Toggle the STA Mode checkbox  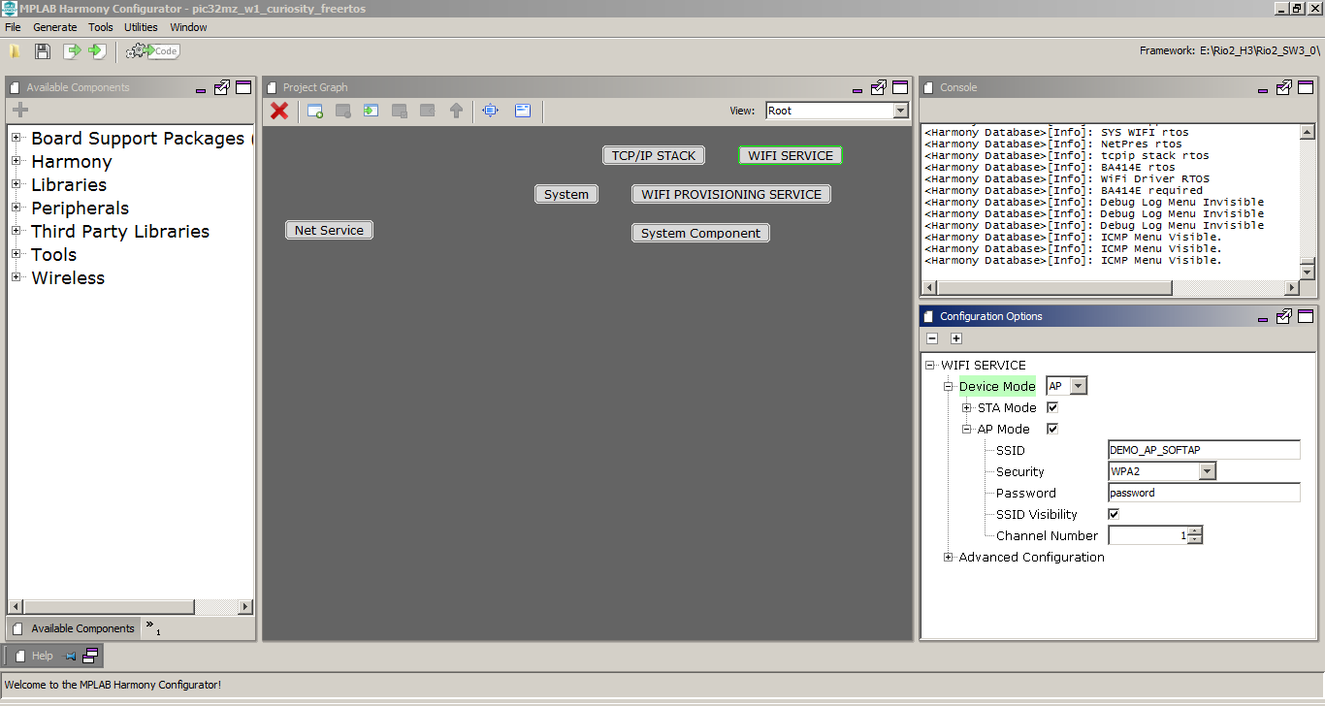coord(1052,407)
